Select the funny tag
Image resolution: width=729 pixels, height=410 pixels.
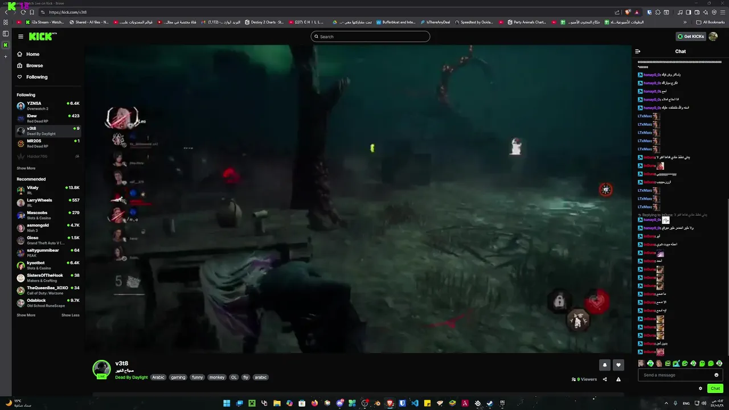tap(197, 378)
